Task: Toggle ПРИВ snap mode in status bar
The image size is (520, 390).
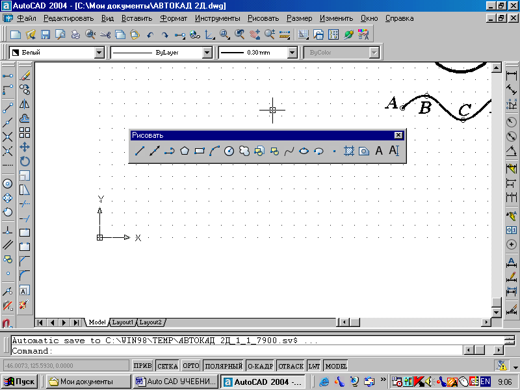Action: [x=142, y=366]
